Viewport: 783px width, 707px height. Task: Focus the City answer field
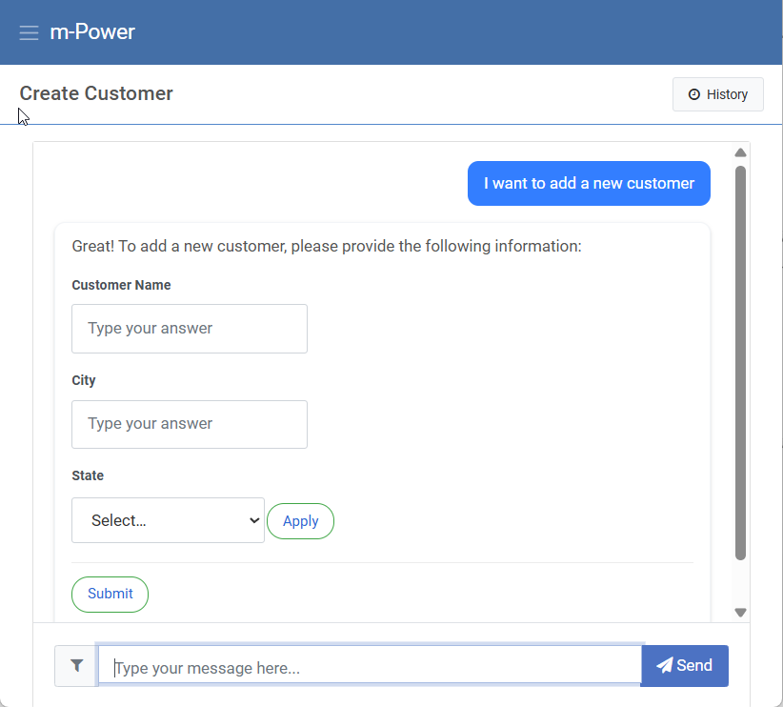(190, 424)
